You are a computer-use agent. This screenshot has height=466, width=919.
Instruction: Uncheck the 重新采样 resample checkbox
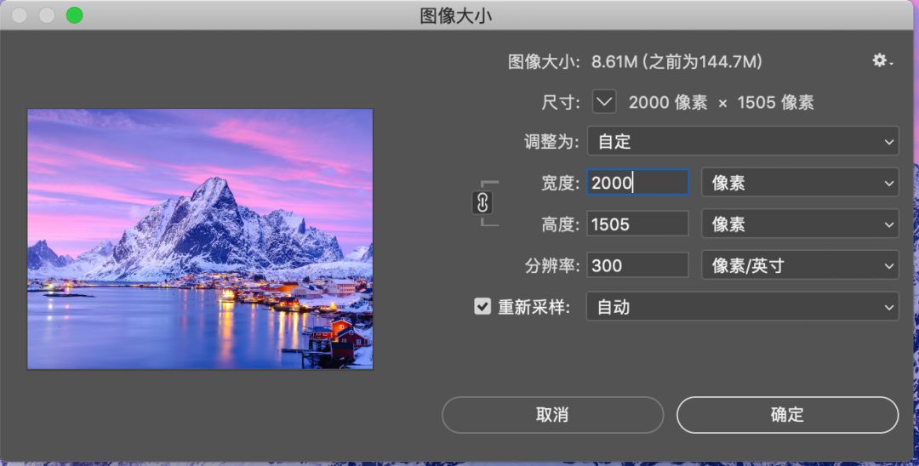pyautogui.click(x=482, y=306)
